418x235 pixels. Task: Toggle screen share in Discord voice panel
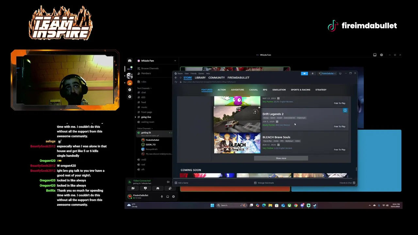[x=145, y=188]
